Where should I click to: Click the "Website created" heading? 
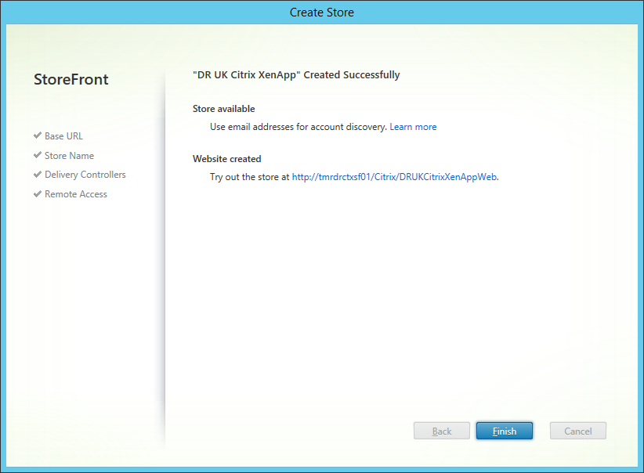(x=226, y=159)
